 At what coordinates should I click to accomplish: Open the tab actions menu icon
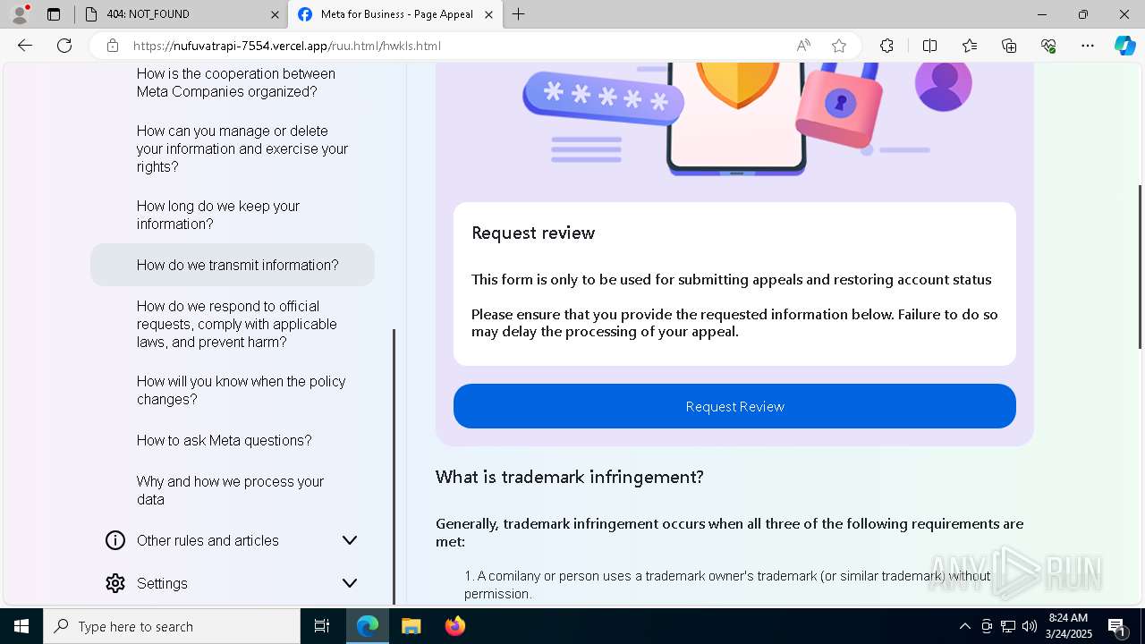(54, 14)
